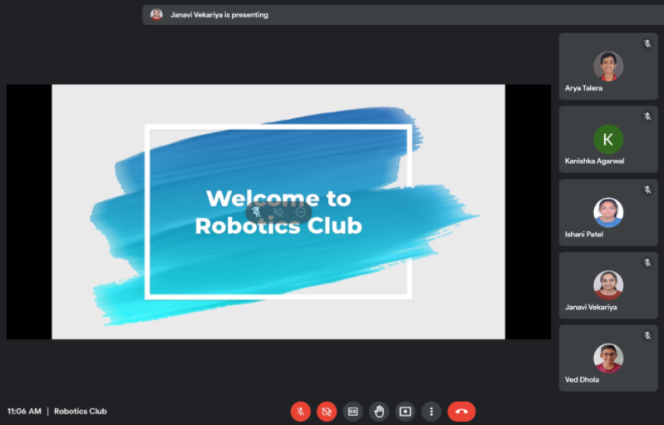Screen dimensions: 664x425
Task: Click Arya Talera's profile photo
Action: pos(608,66)
